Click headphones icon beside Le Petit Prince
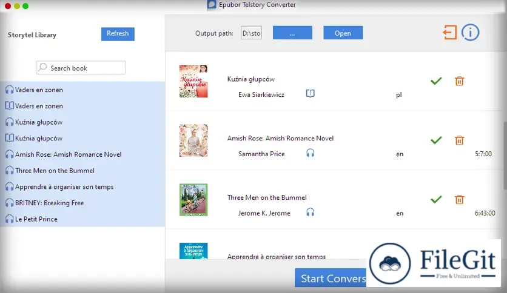Screen dimensions: 507x293 point(9,219)
